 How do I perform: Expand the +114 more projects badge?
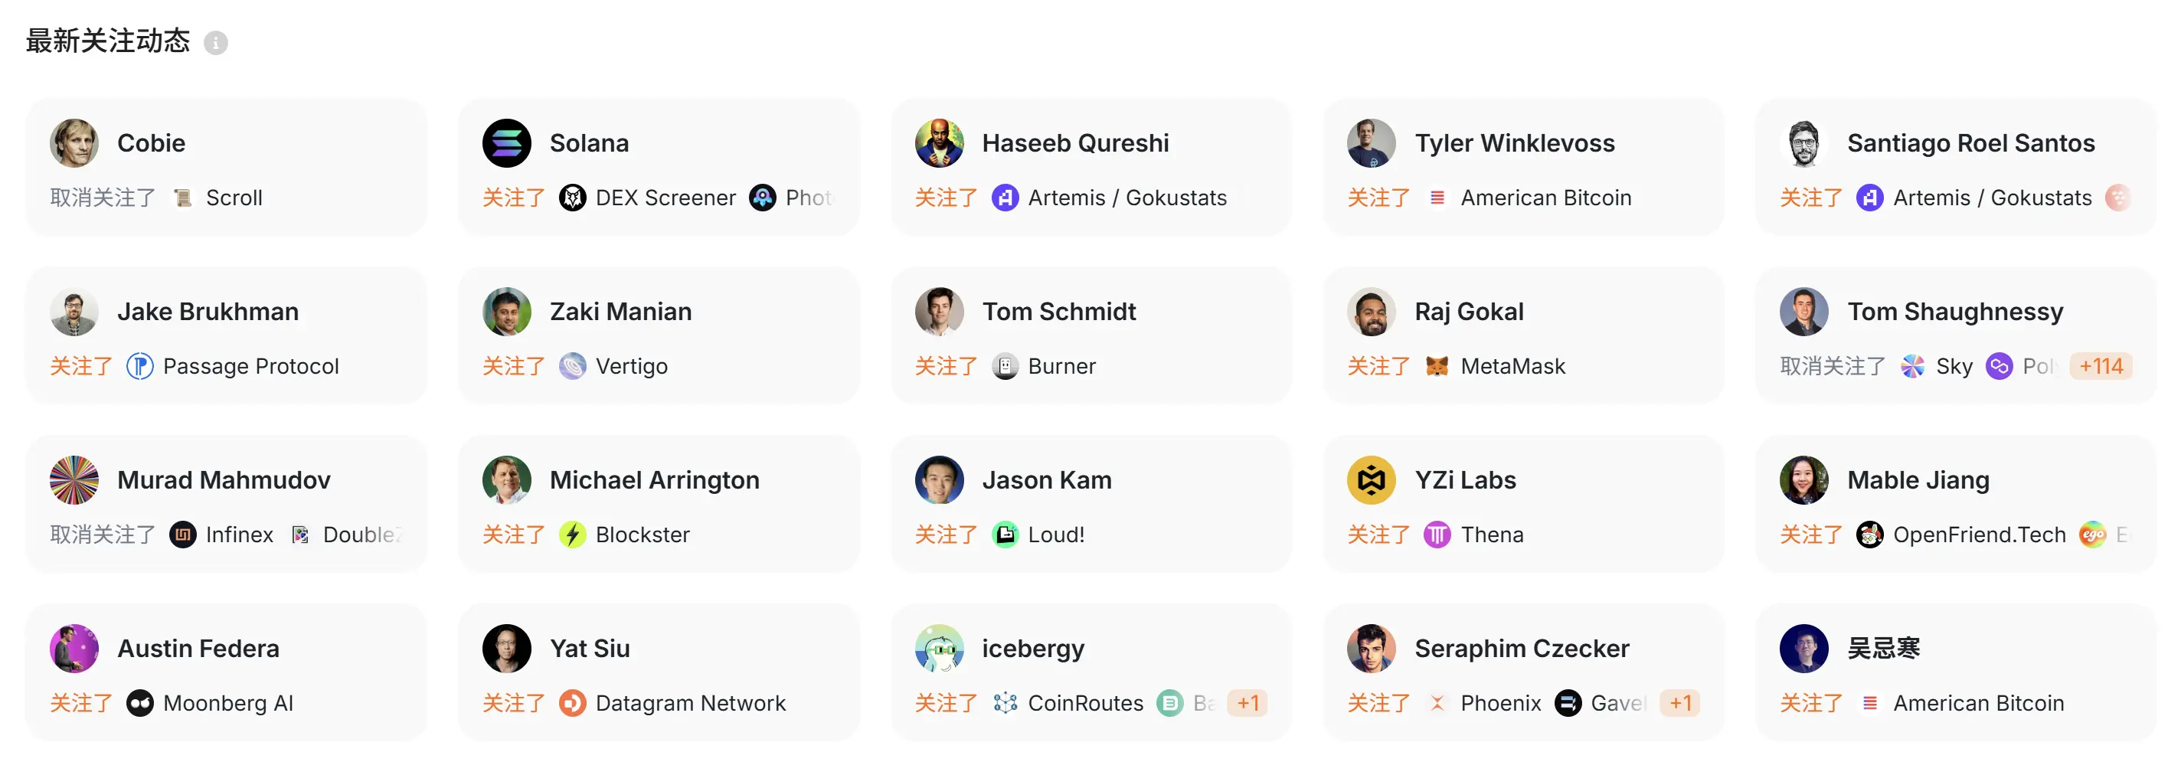pos(2101,366)
